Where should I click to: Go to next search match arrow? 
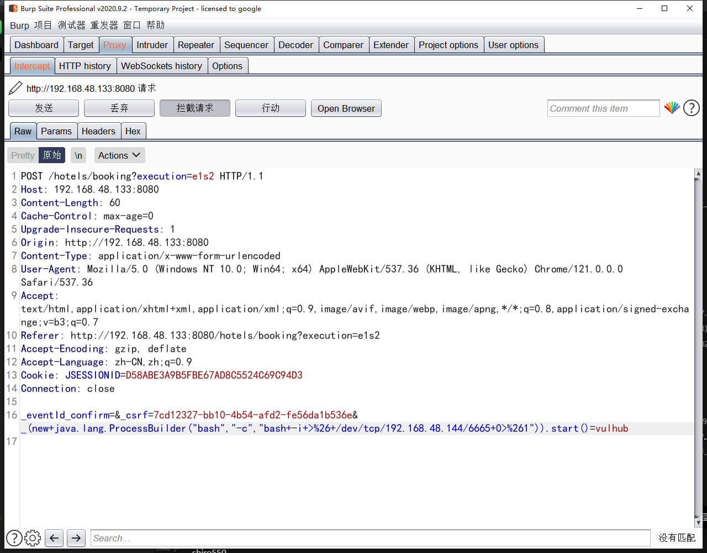[x=76, y=538]
